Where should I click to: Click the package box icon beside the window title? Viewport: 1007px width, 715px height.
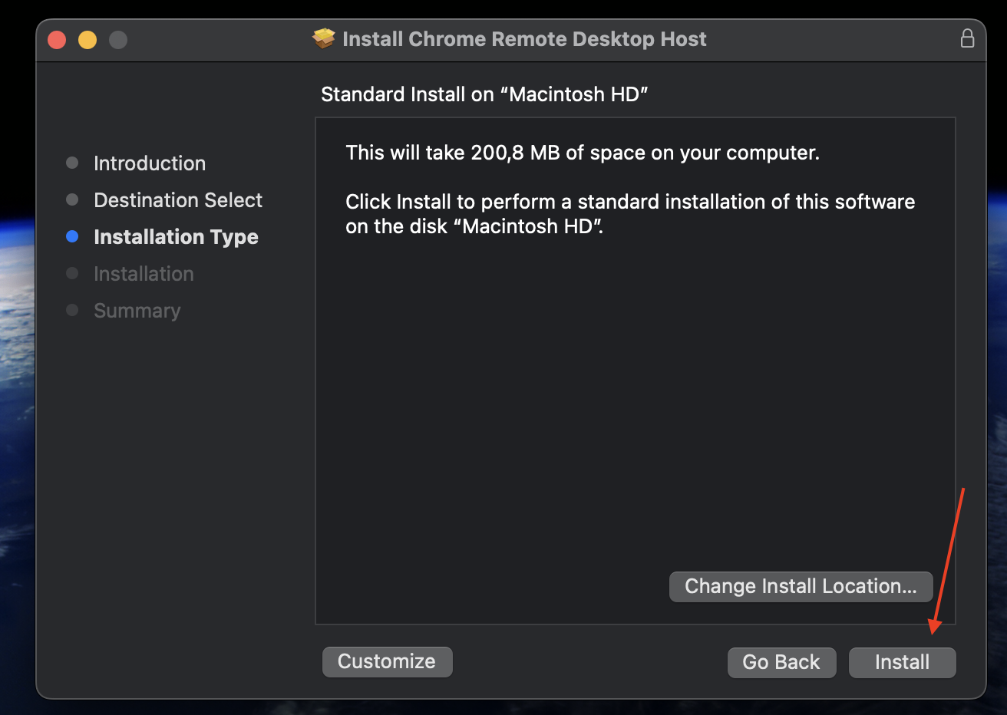[x=324, y=38]
